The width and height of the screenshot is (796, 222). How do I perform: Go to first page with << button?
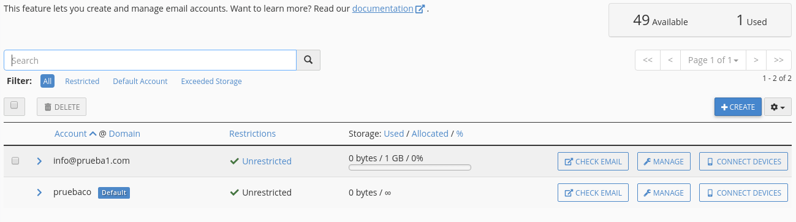click(648, 60)
